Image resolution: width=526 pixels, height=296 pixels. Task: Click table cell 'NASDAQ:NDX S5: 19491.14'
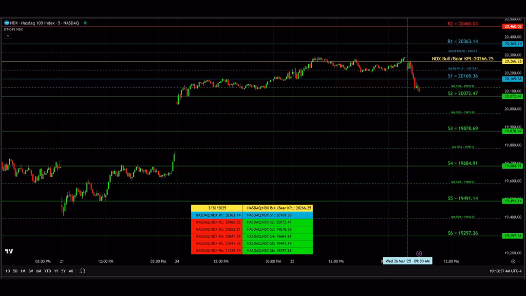click(x=278, y=243)
